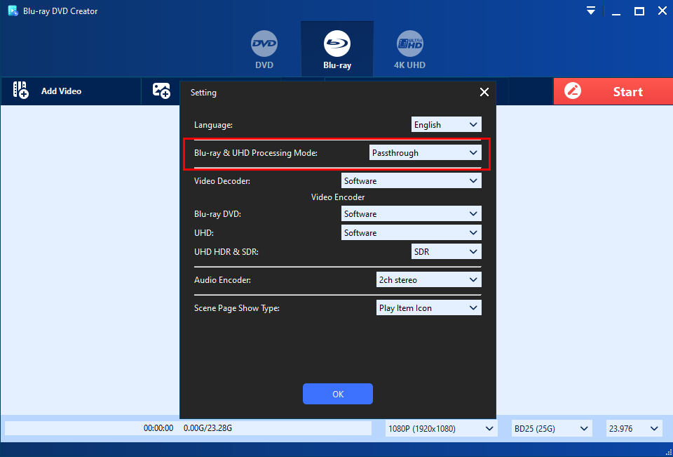Switch to the 4K UHD tab label
This screenshot has width=673, height=457.
click(409, 65)
